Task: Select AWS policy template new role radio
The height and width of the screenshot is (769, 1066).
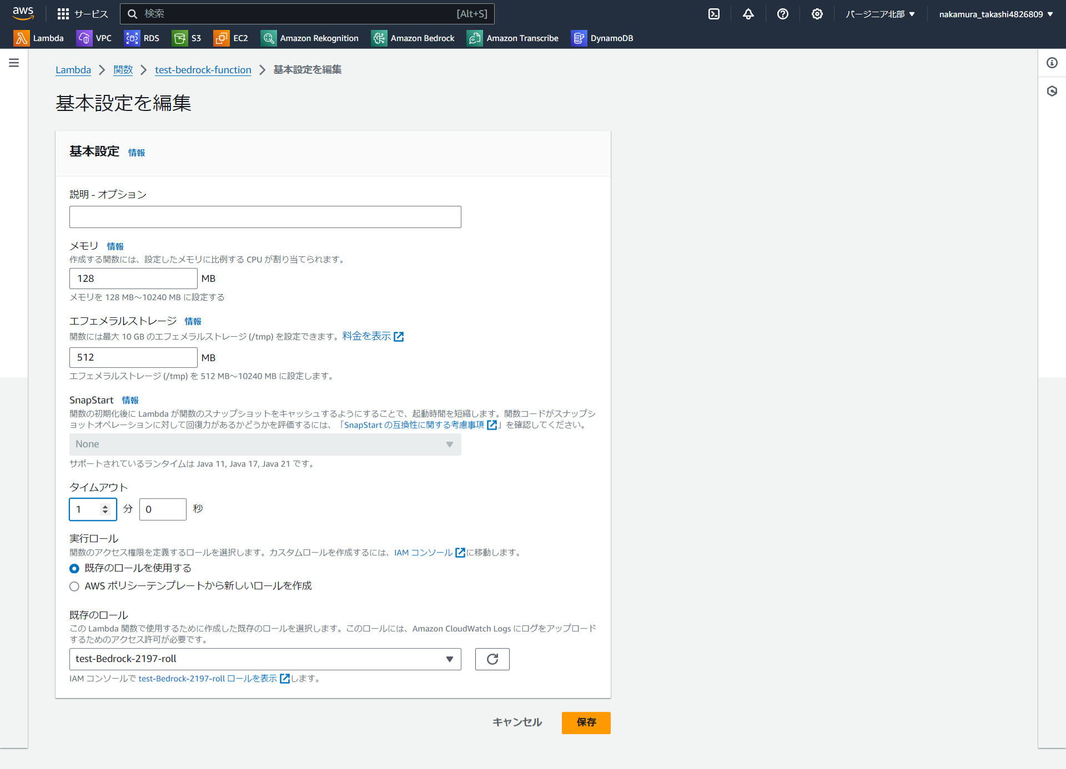Action: tap(74, 586)
